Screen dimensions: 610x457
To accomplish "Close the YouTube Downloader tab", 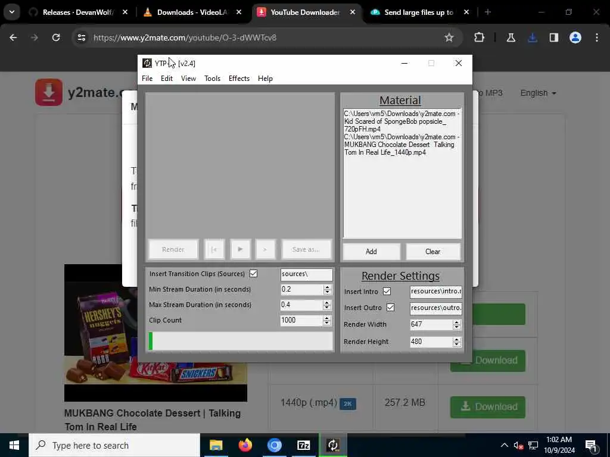I will pos(353,12).
